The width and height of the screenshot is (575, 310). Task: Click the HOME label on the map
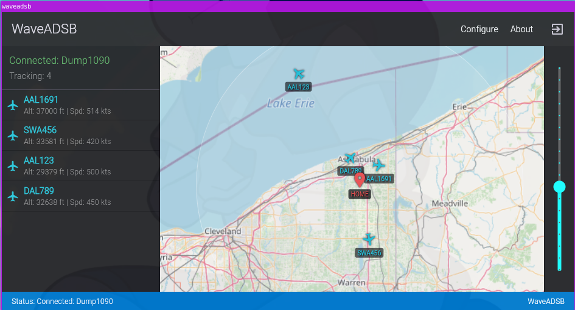click(360, 194)
